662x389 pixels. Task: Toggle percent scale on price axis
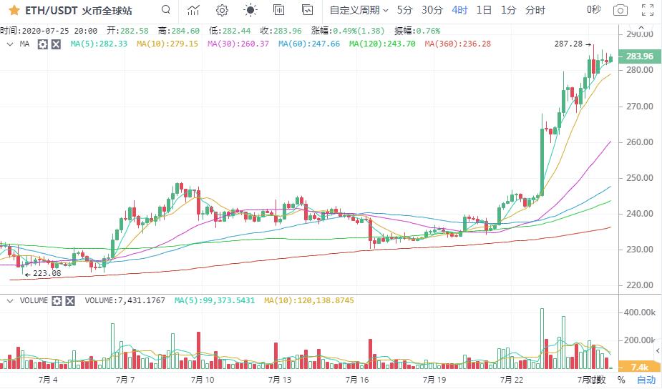click(x=620, y=380)
